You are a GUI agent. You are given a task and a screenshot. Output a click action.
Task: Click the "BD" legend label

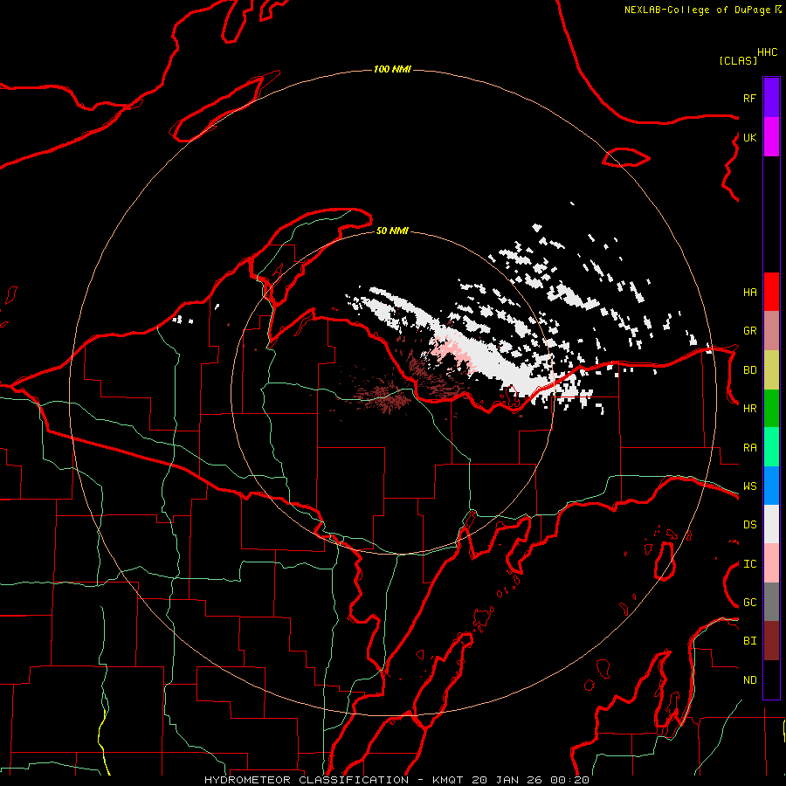point(749,370)
